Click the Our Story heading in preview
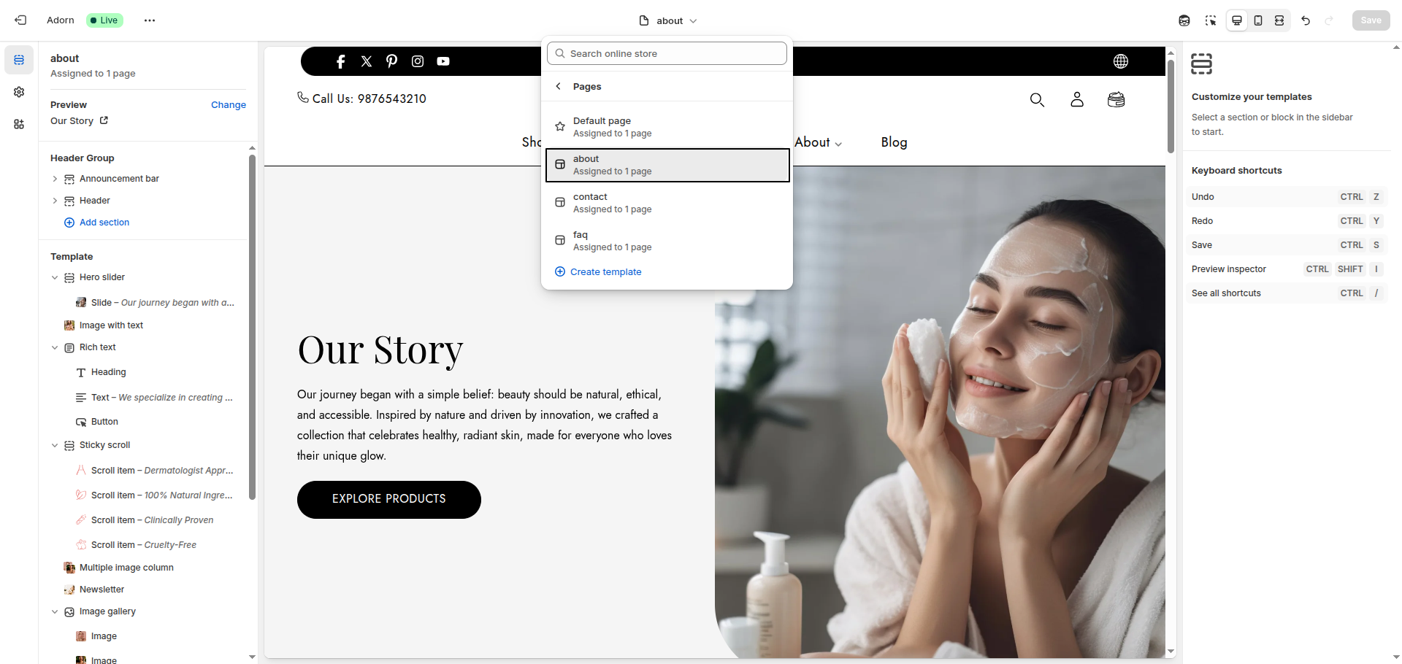 click(x=380, y=350)
